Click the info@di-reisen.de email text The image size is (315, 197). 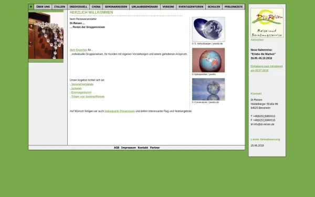click(x=262, y=125)
